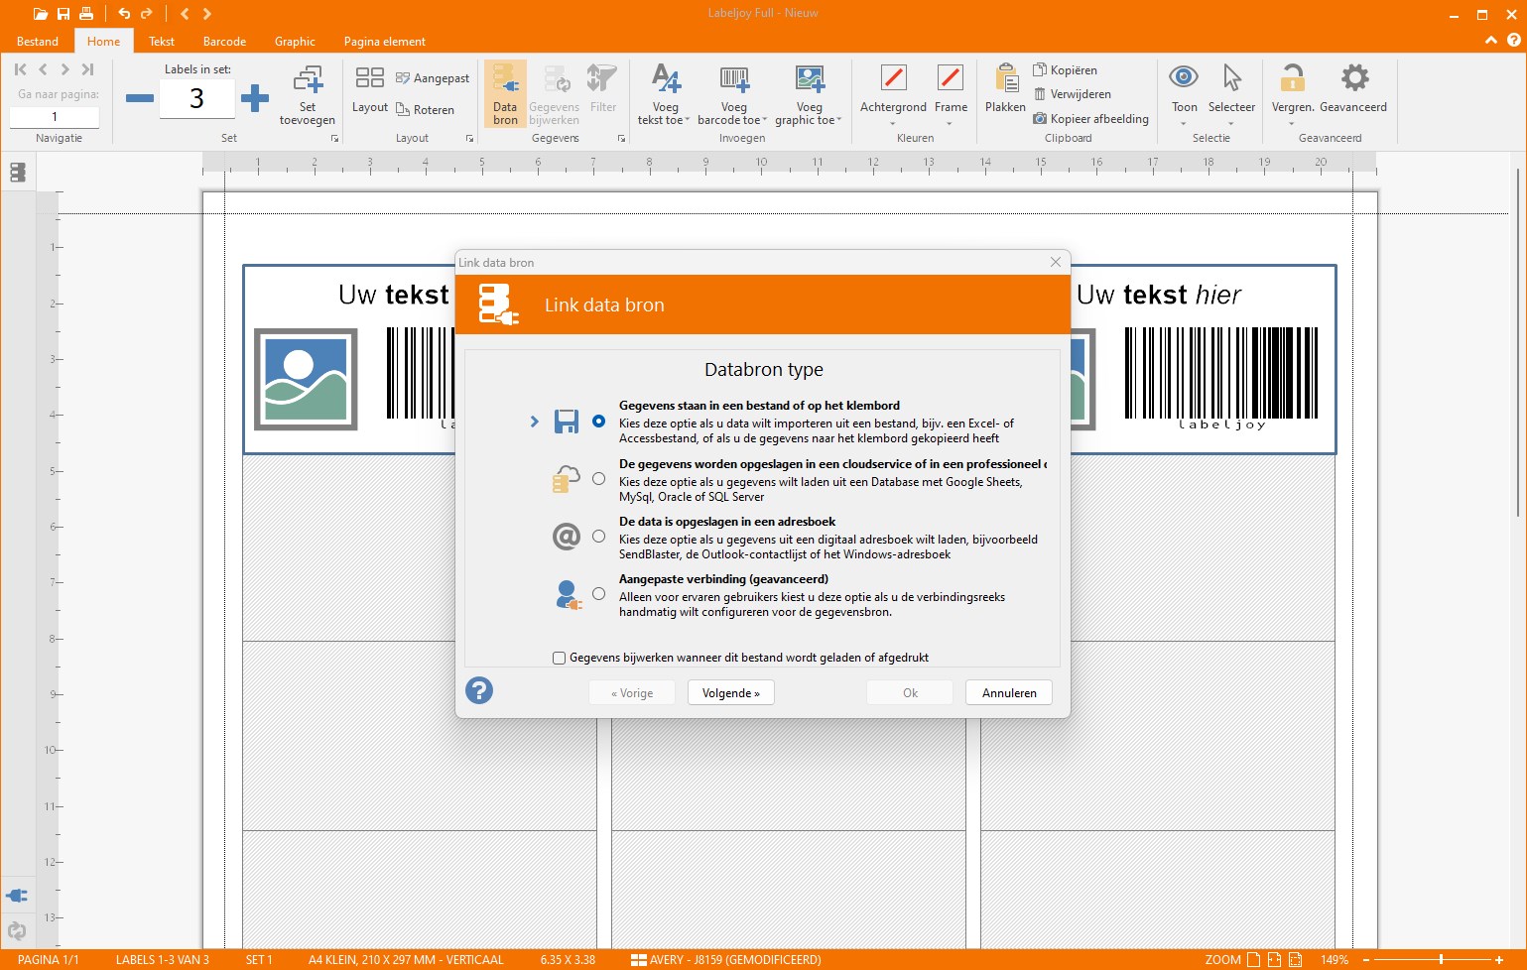1527x970 pixels.
Task: Switch to Graphic ribbon tab
Action: [295, 42]
